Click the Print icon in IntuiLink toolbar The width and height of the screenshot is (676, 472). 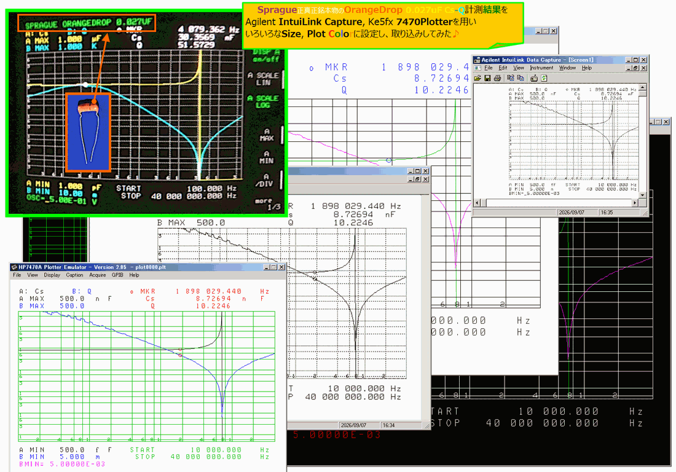pos(497,78)
